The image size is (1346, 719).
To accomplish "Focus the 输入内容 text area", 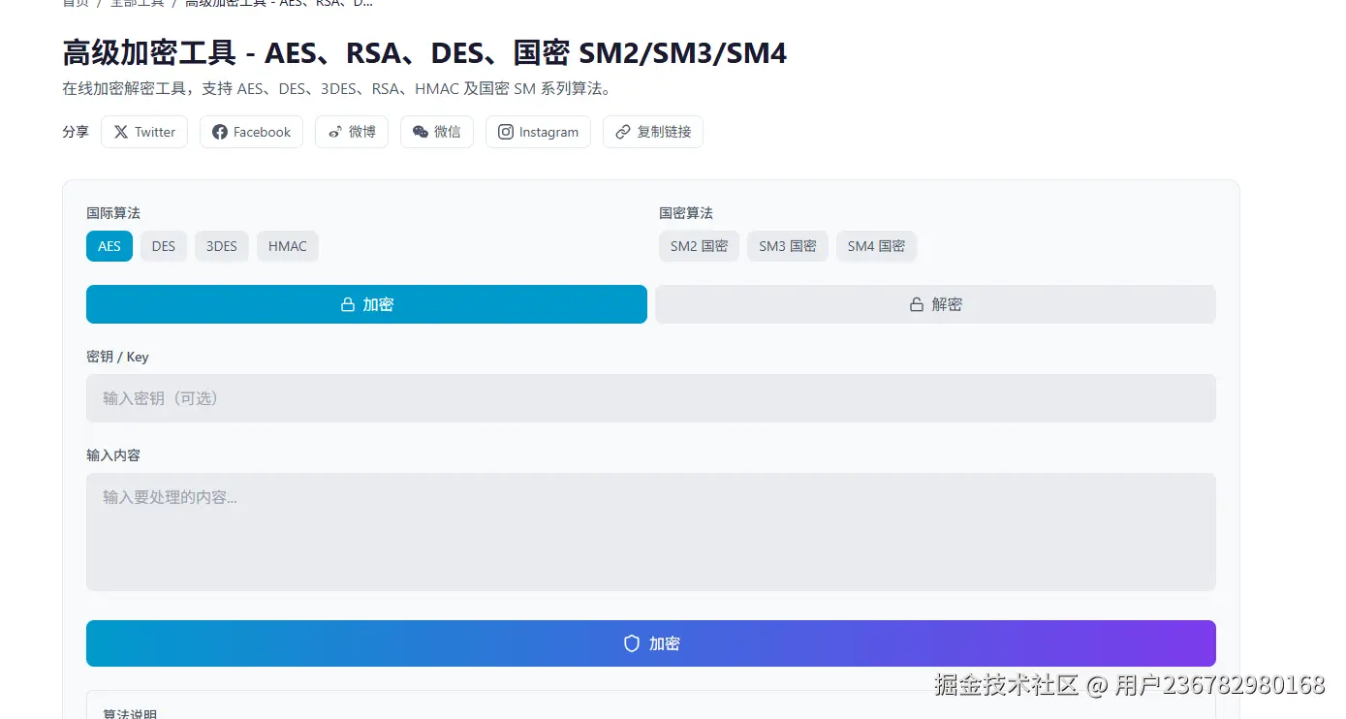I will tap(651, 532).
